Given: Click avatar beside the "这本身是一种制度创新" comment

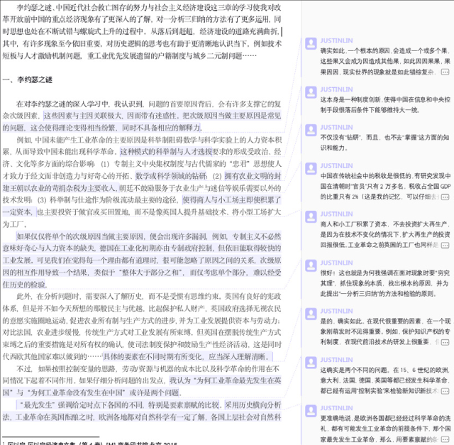Looking at the screenshot, I should pos(311,92).
